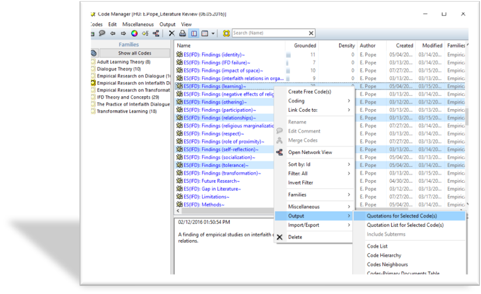Viewport: 481px width, 294px height.
Task: Click the Grounded column header
Action: [x=305, y=45]
